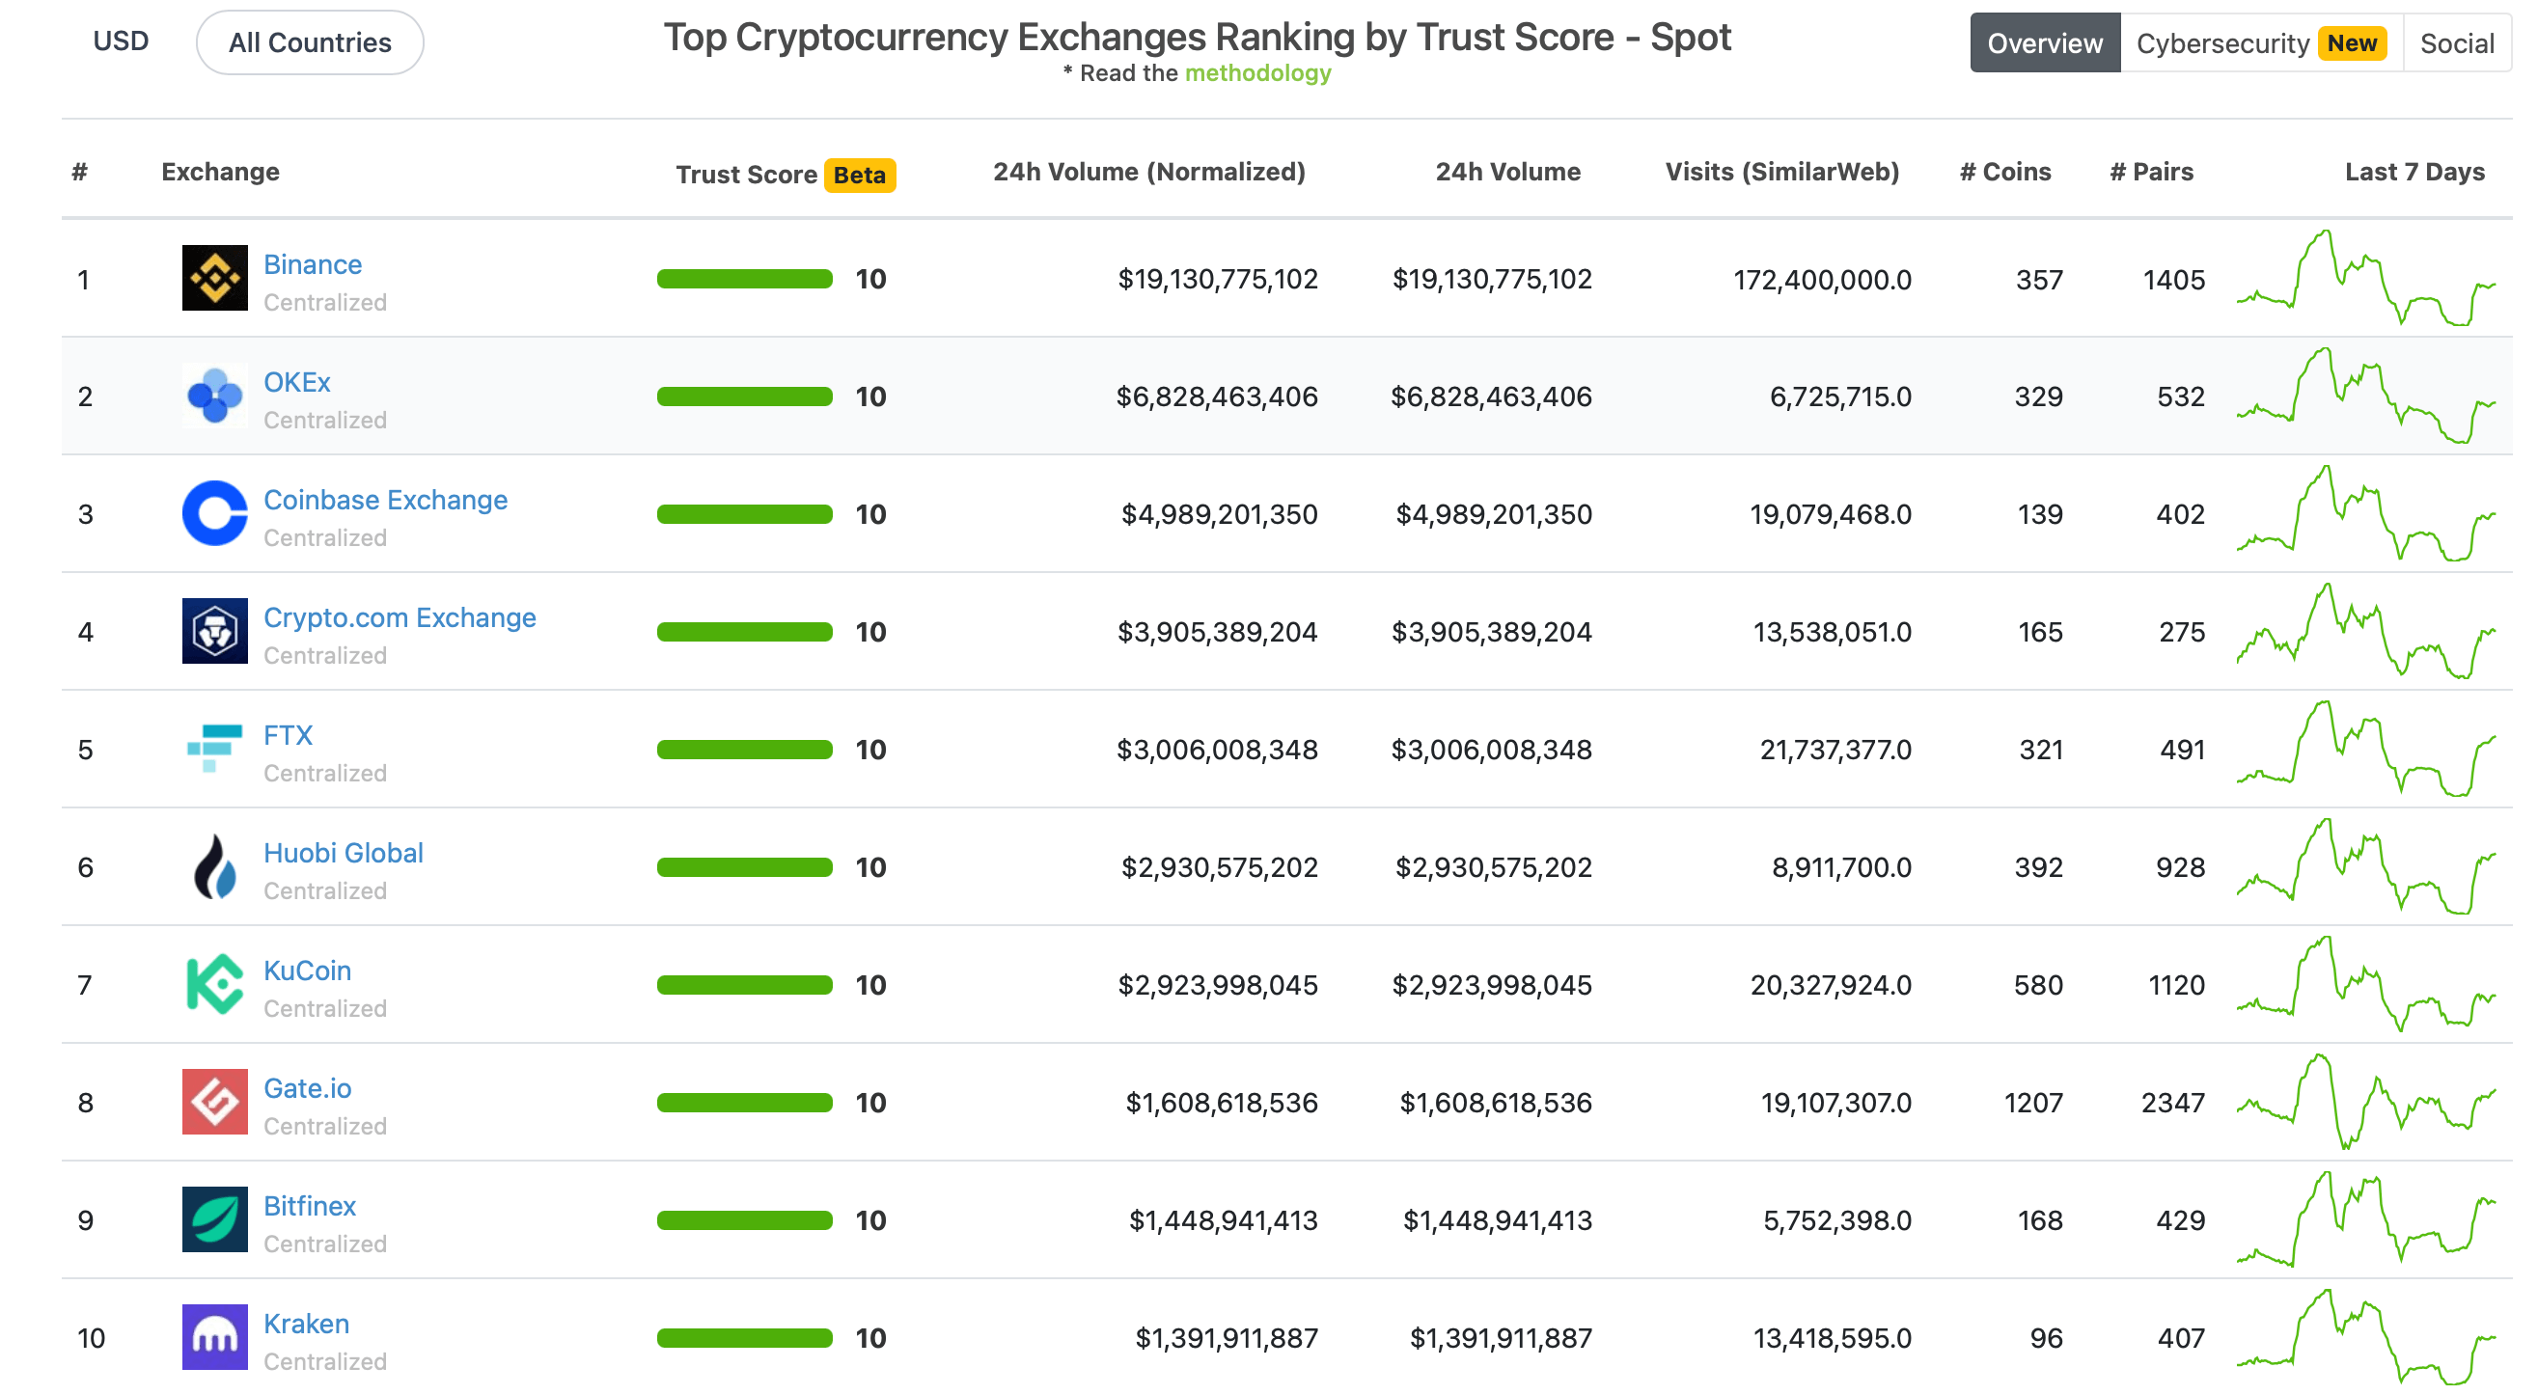Open the Kraken exchange link

pos(307,1324)
